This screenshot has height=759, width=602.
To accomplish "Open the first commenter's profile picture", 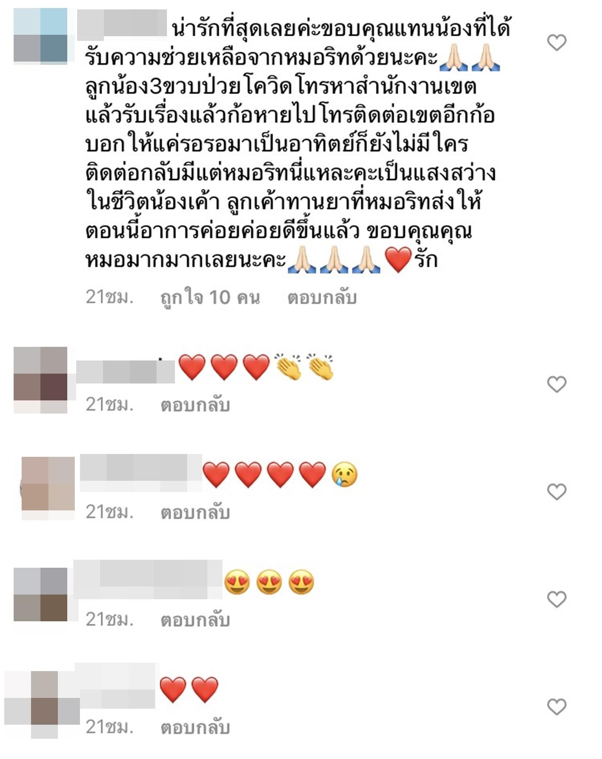I will 40,36.
